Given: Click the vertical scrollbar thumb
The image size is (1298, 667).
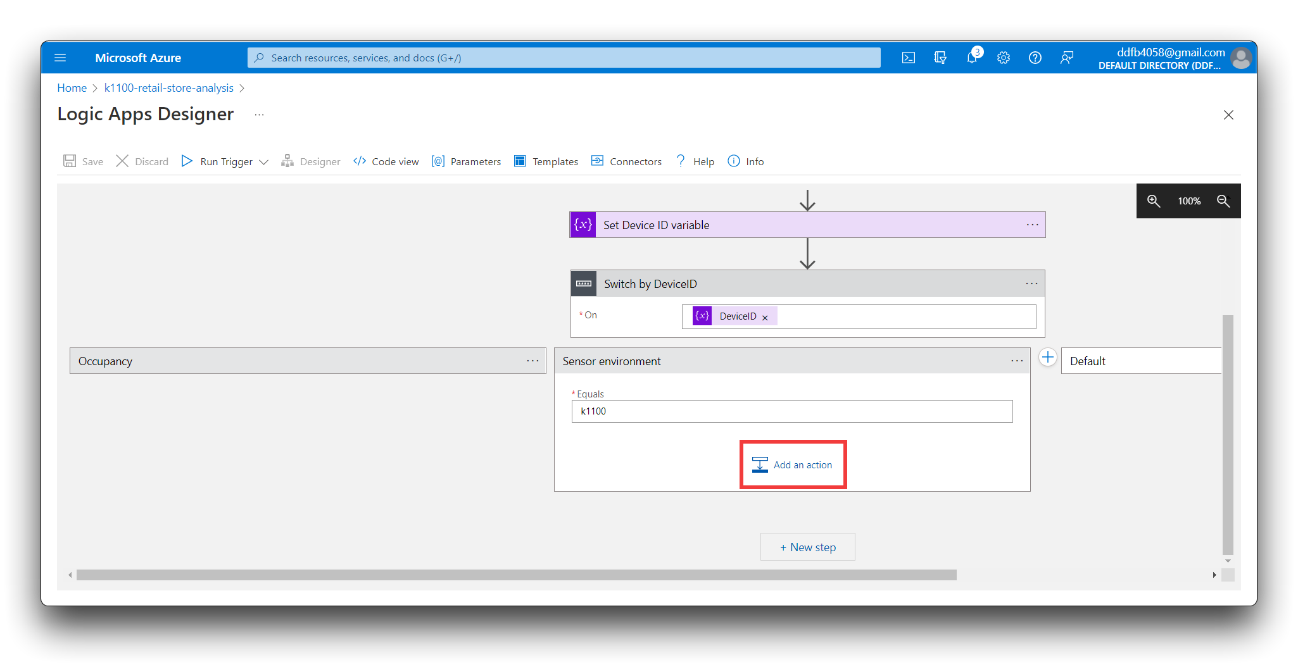Looking at the screenshot, I should 1228,434.
